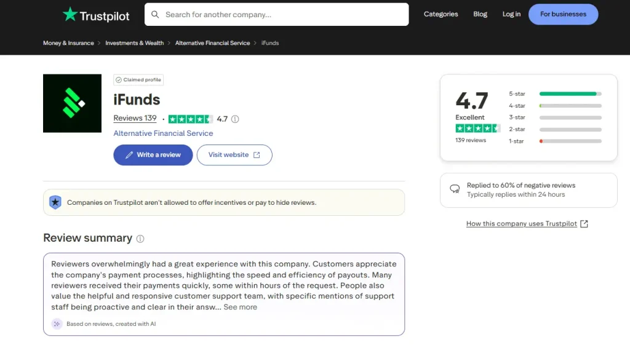Click Typically replies within 24 hours
The width and height of the screenshot is (630, 345).
tap(516, 194)
